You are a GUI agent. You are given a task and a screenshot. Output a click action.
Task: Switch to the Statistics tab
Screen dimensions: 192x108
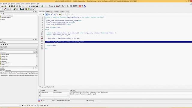(57, 12)
